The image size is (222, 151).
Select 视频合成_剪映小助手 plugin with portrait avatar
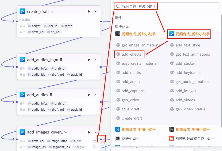(x=189, y=129)
